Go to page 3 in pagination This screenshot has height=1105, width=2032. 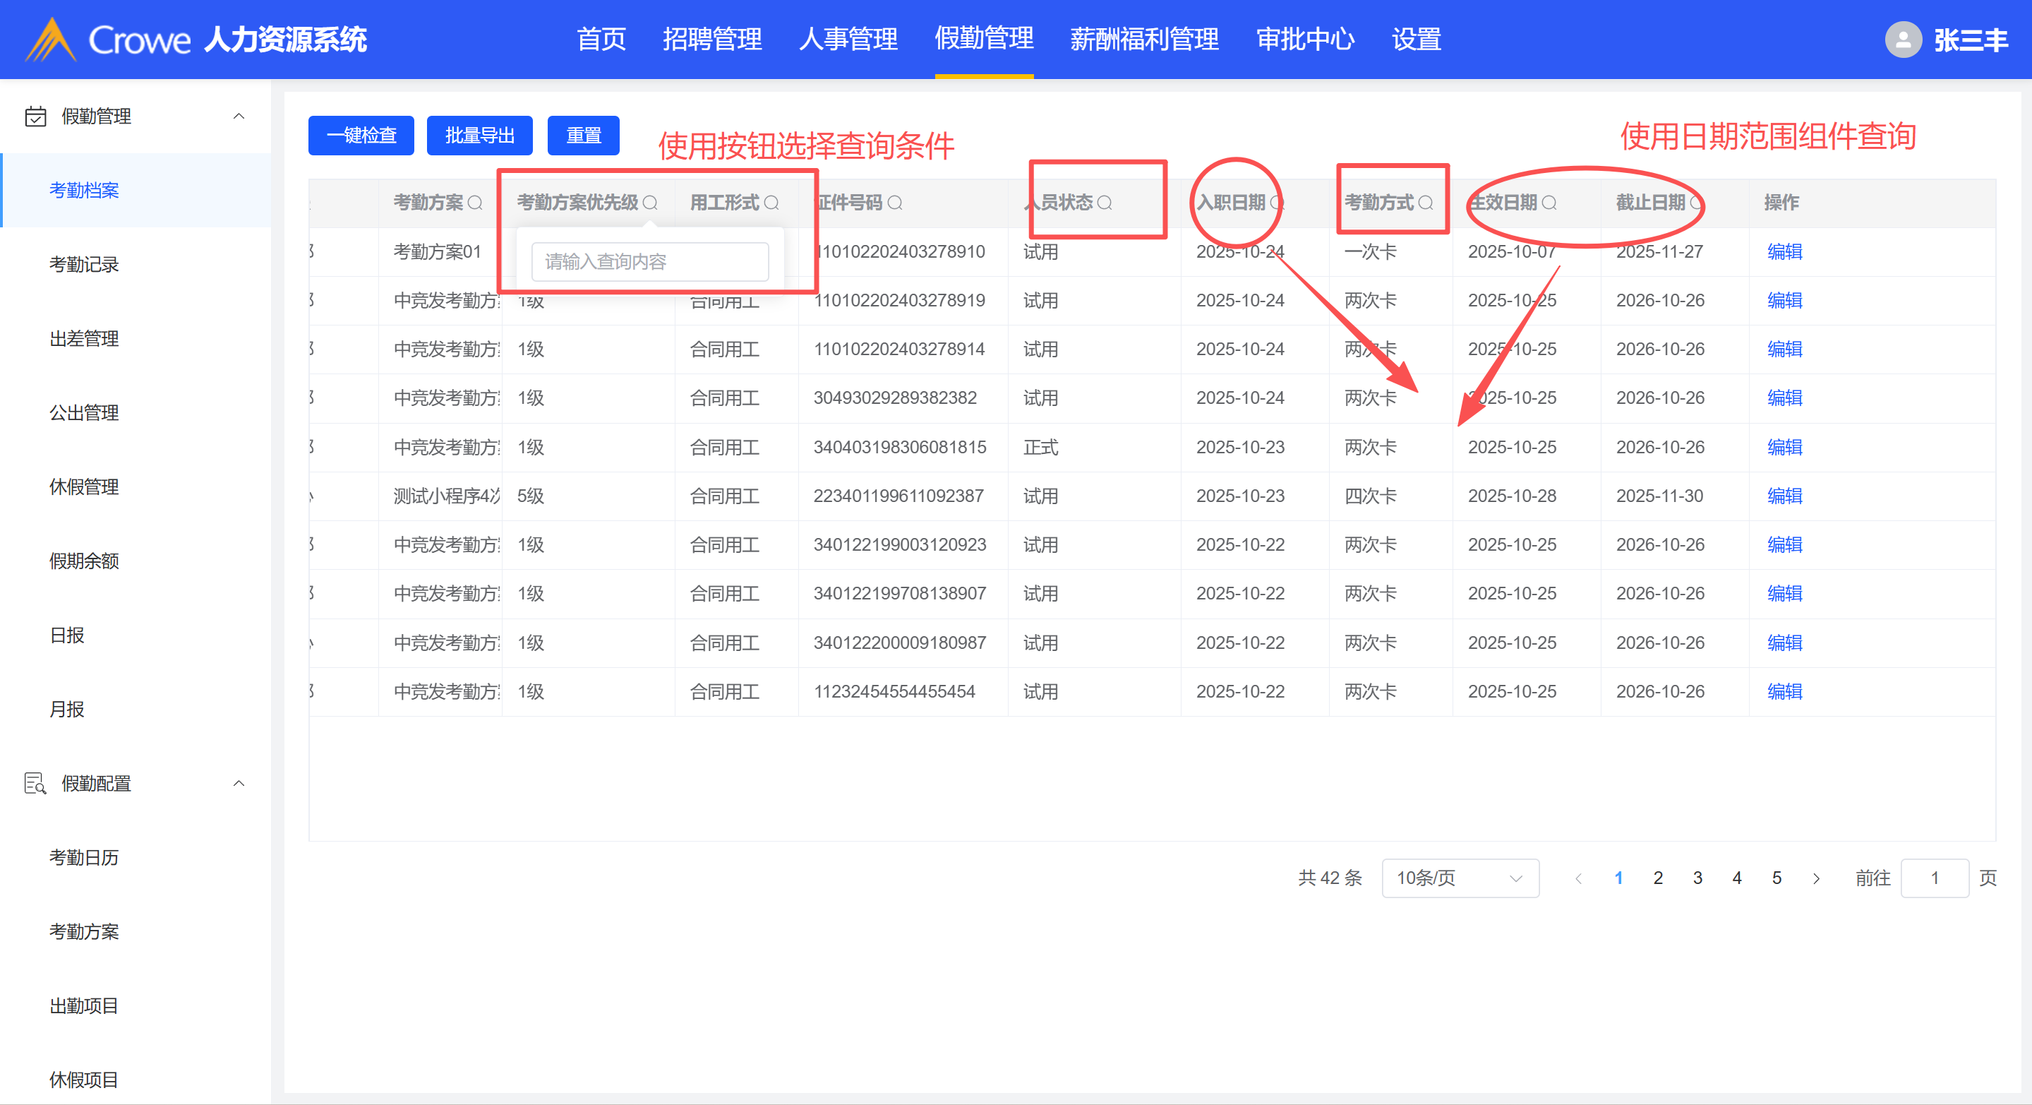[x=1697, y=878]
